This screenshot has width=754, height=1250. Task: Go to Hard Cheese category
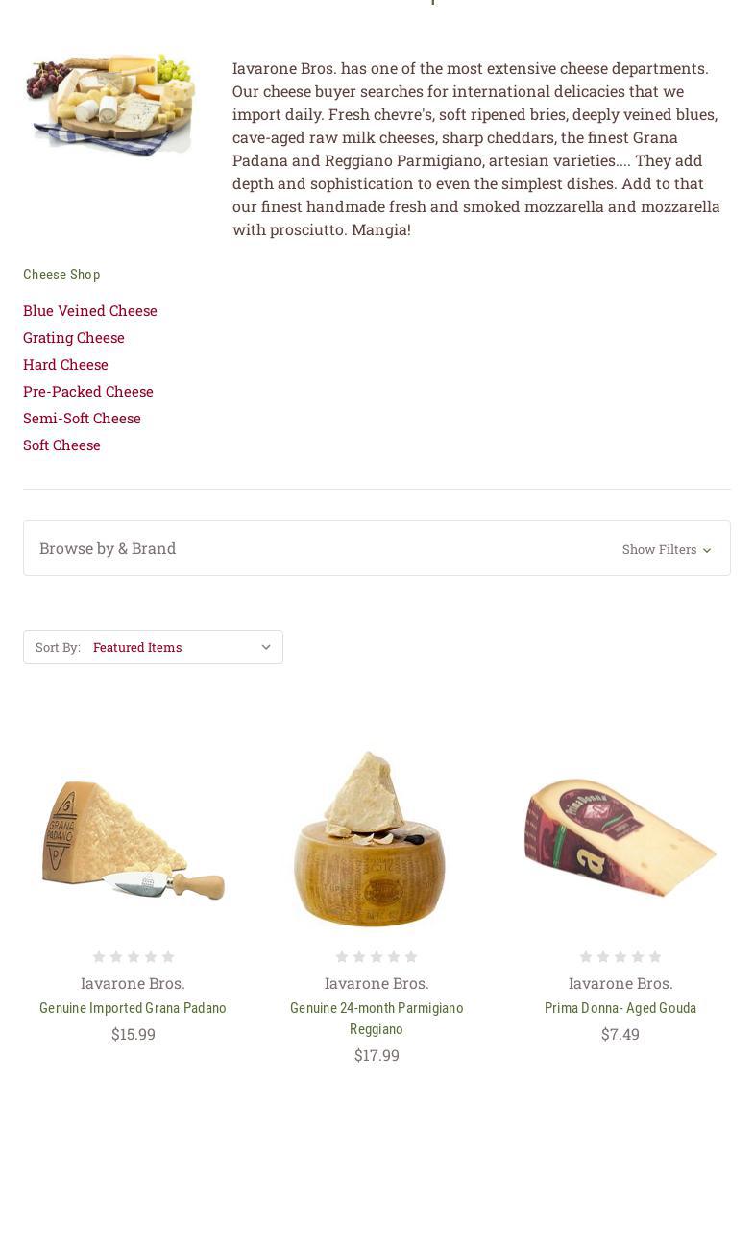pos(65,364)
